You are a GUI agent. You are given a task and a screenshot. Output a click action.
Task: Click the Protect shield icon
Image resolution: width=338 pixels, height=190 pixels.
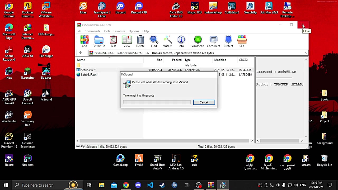pos(228,41)
